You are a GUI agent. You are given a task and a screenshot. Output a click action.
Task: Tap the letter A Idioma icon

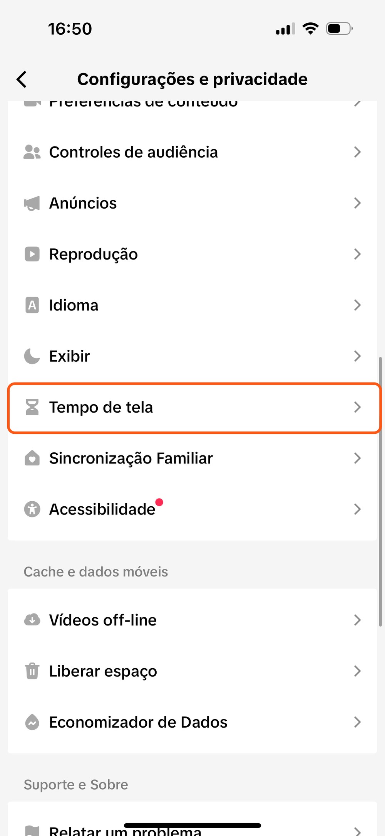[x=32, y=305]
